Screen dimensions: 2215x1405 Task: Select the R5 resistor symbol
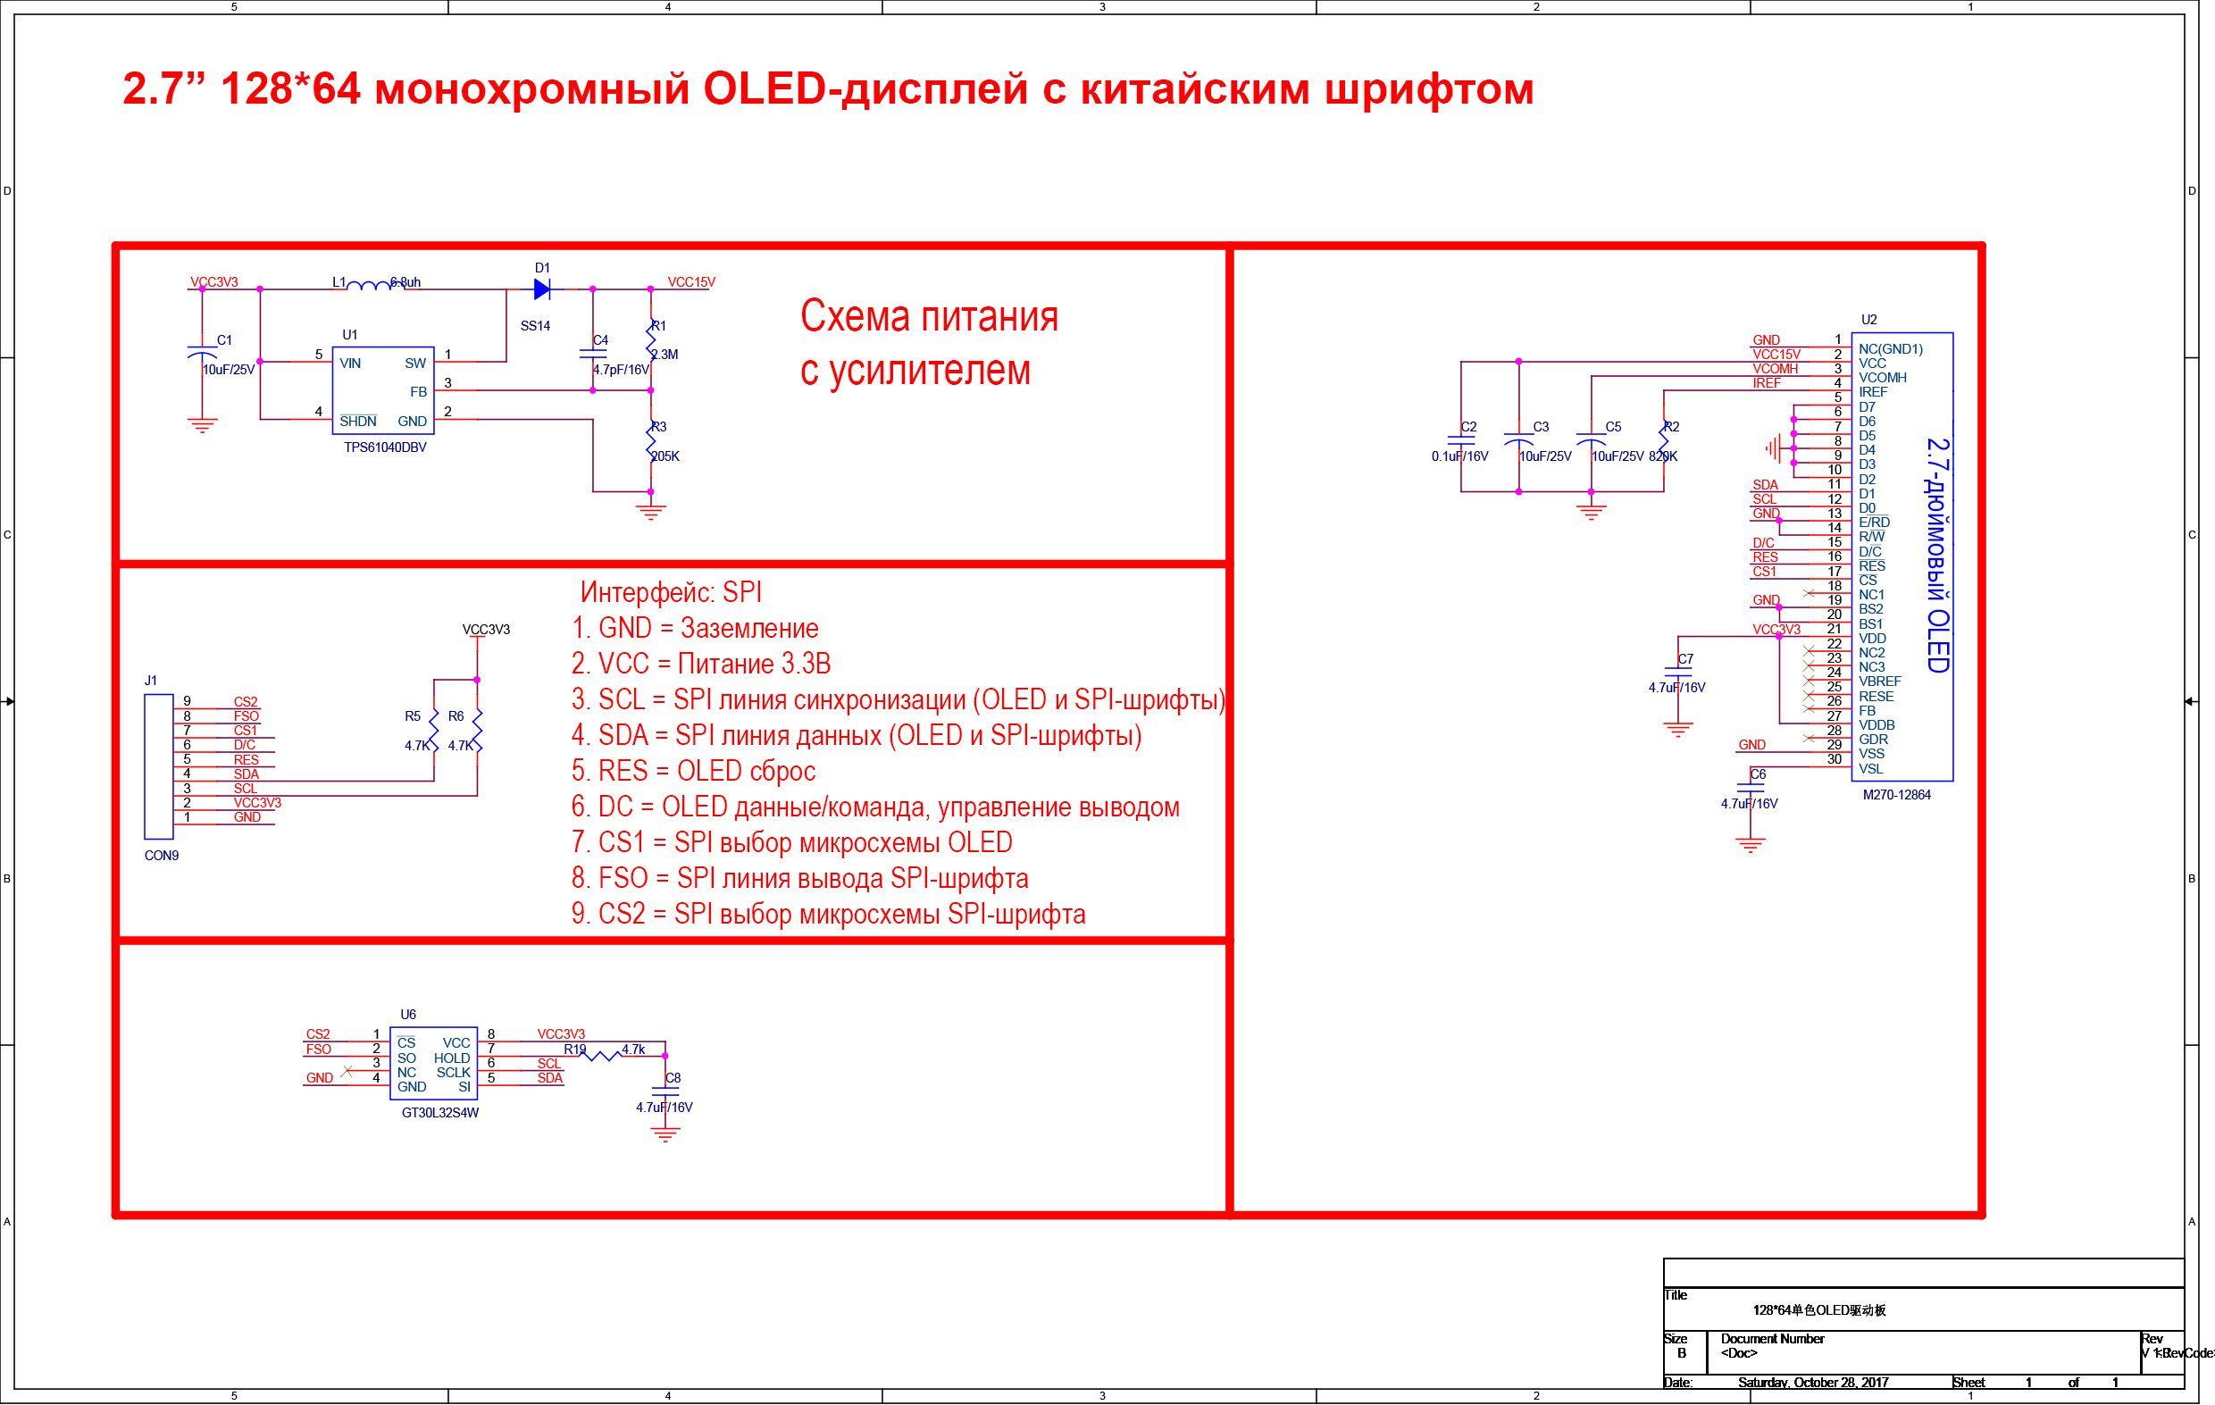click(433, 732)
